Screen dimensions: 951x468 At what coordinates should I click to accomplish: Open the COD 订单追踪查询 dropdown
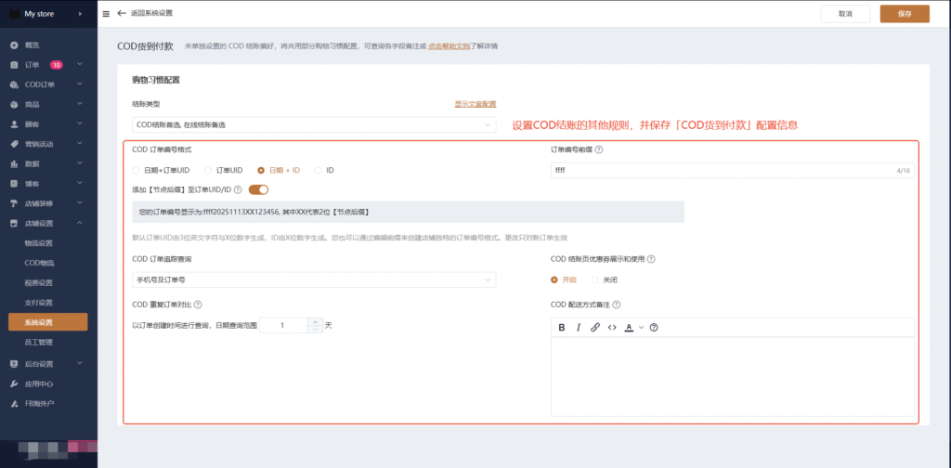coord(314,279)
